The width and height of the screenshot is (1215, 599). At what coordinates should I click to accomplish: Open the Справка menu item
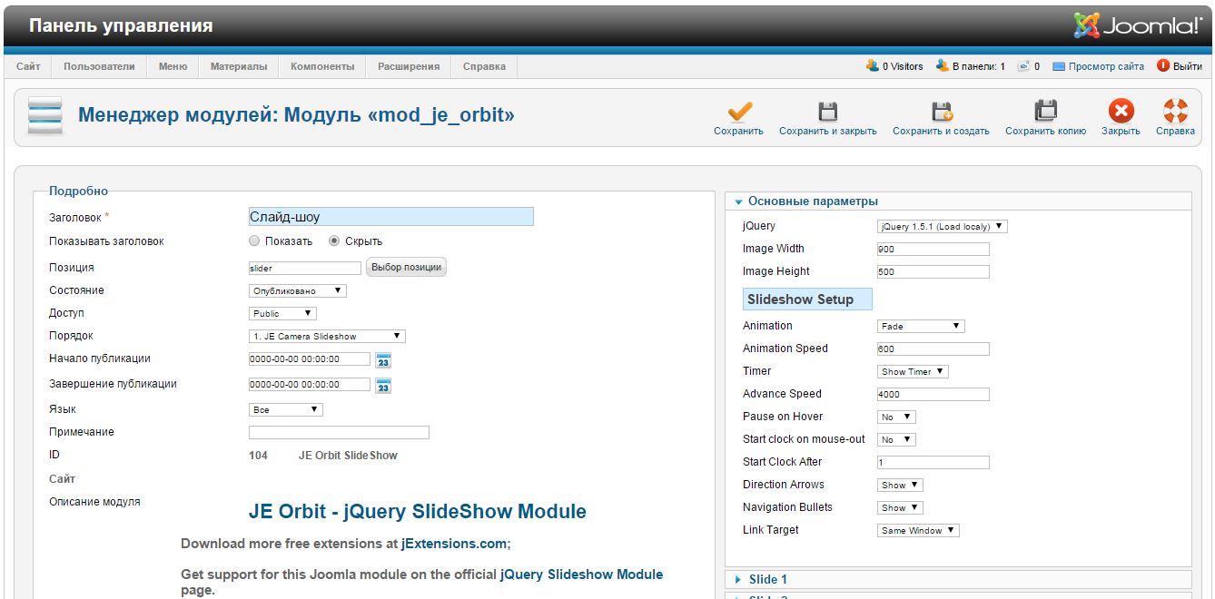[484, 66]
